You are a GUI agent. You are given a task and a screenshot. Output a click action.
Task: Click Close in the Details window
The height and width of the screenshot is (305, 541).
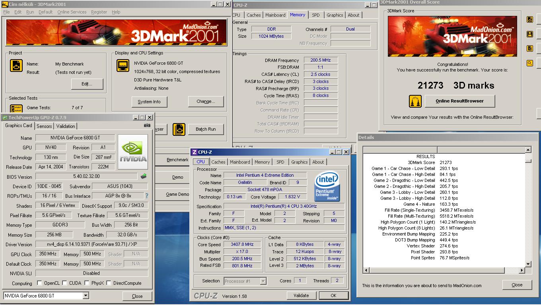pos(517,285)
